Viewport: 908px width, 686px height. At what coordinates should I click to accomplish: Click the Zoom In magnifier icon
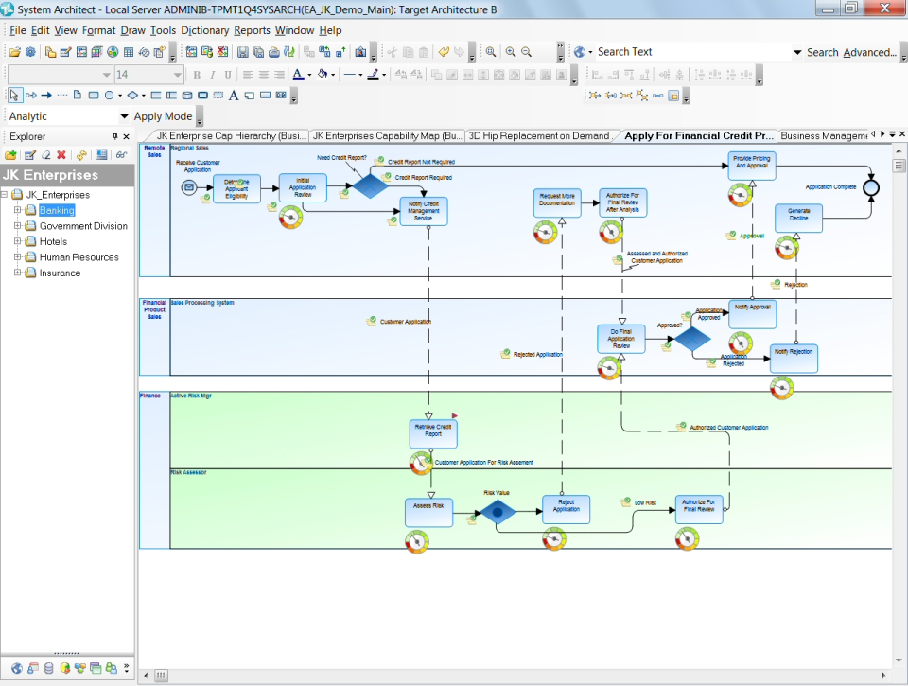point(511,51)
